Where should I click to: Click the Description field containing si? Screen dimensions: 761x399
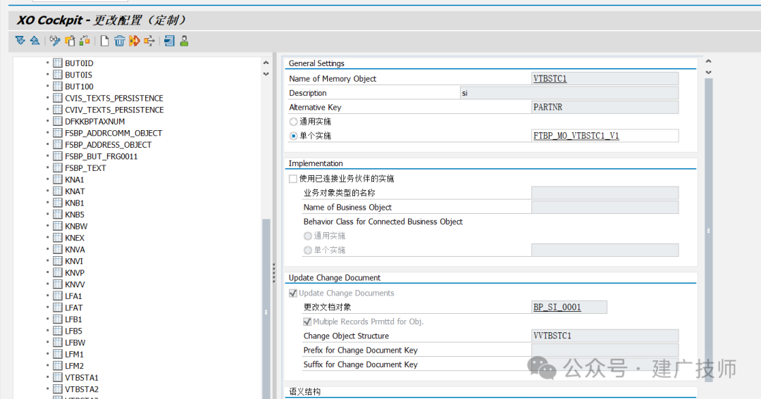pyautogui.click(x=569, y=93)
